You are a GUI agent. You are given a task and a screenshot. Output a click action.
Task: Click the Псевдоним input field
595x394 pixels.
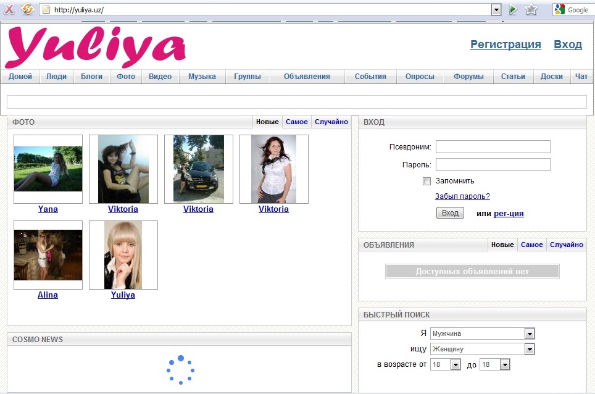(x=493, y=146)
